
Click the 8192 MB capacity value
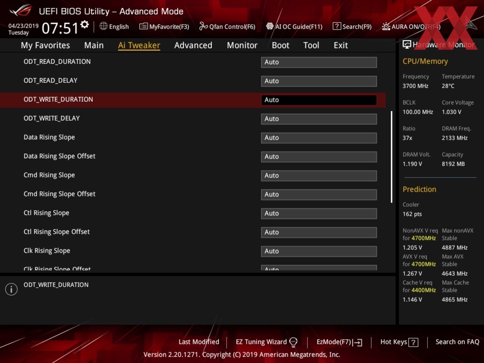(x=453, y=164)
